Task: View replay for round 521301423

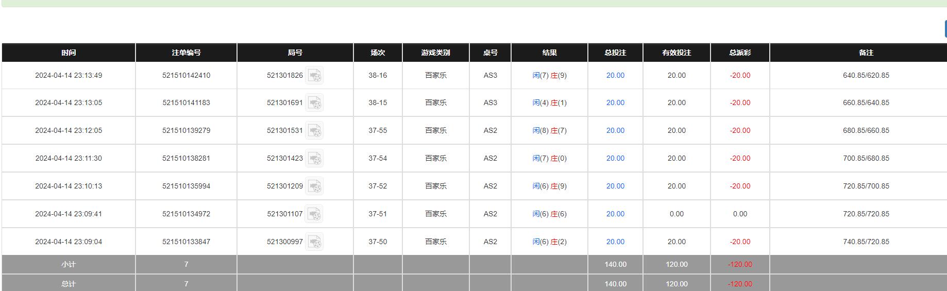Action: coord(314,159)
